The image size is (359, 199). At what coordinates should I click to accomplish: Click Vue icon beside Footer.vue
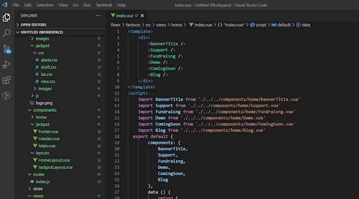pos(35,131)
